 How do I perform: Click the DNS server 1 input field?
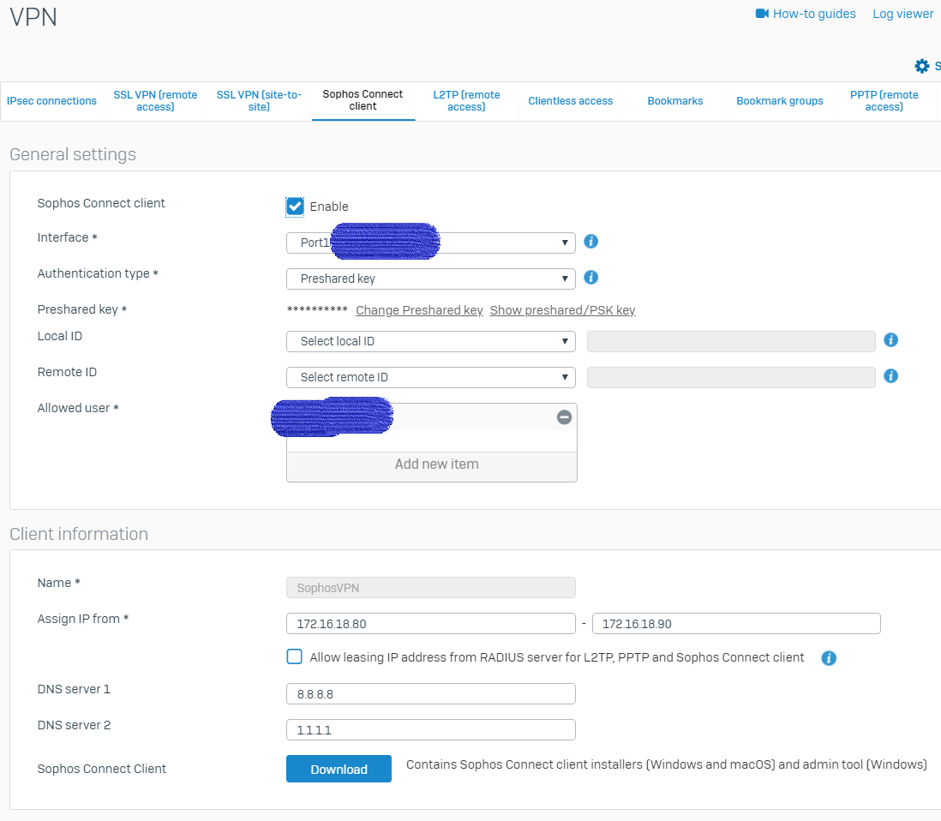[x=430, y=693]
